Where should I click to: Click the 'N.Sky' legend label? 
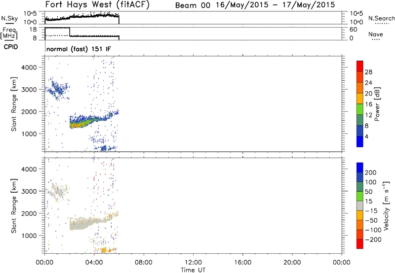click(9, 18)
